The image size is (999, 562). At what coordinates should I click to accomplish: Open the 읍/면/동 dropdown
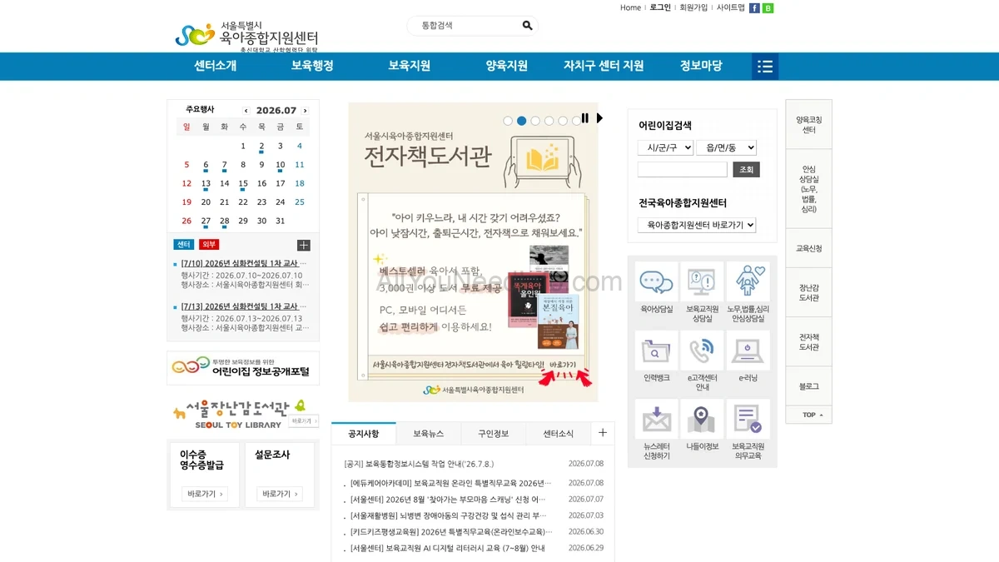coord(726,147)
